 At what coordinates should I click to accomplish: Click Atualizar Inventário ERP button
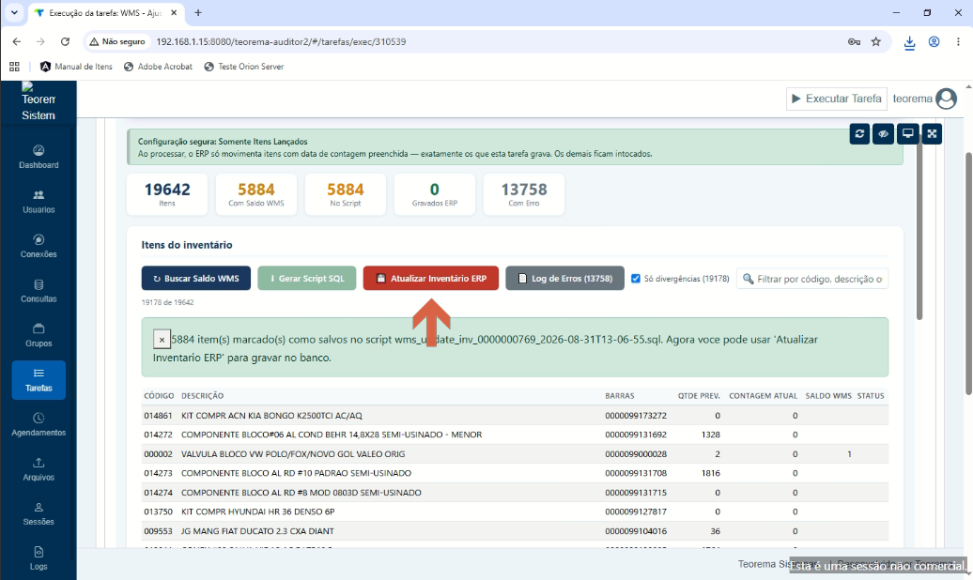click(431, 279)
